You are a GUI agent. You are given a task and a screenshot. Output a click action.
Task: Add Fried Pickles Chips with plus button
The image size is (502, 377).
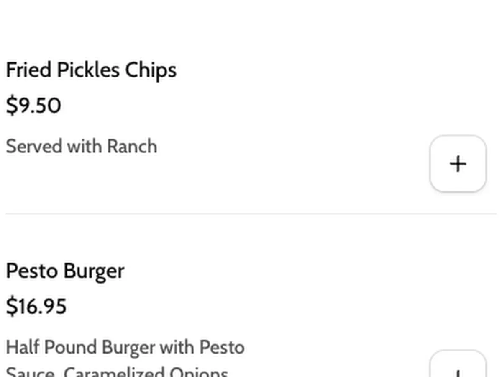(x=458, y=164)
